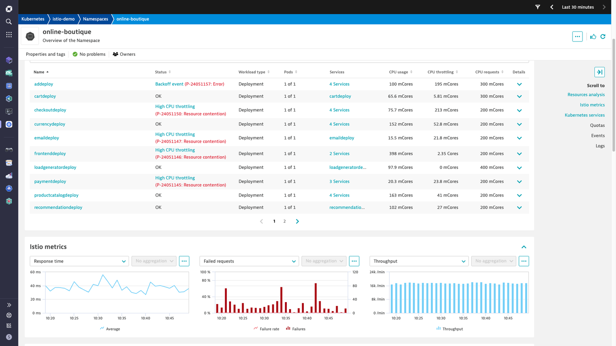Expand details for the addeploy row
This screenshot has width=616, height=346.
519,84
